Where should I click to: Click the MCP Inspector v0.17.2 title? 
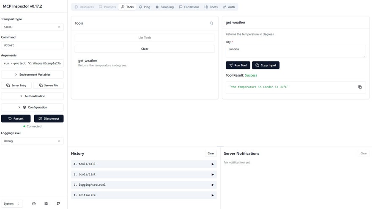coord(22,6)
